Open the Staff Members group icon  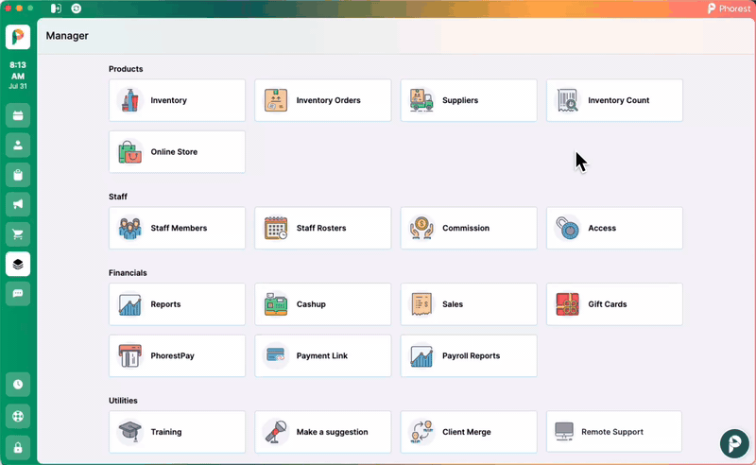[130, 228]
